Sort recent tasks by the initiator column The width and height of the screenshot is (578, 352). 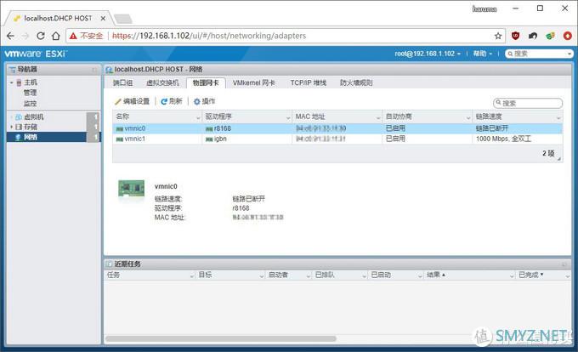coord(278,275)
